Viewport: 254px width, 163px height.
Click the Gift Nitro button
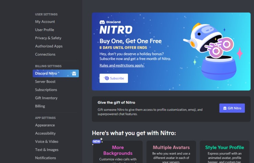click(232, 108)
